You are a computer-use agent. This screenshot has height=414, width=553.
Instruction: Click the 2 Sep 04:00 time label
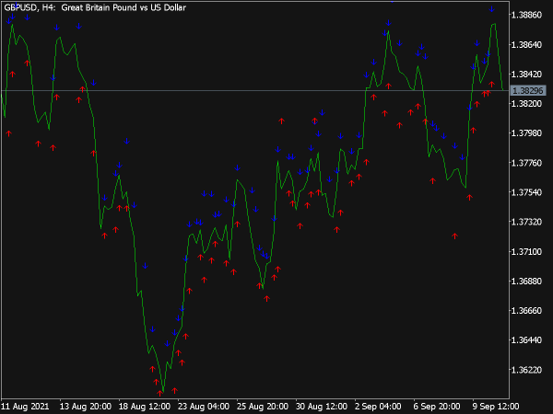click(x=378, y=407)
